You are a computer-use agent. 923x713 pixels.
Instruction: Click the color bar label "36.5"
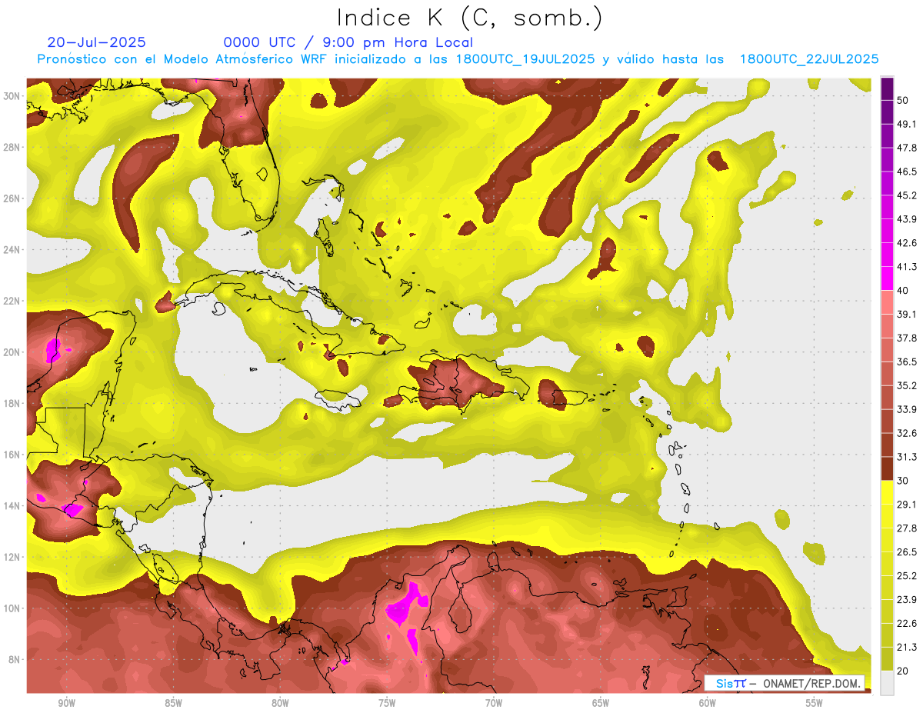pos(908,361)
